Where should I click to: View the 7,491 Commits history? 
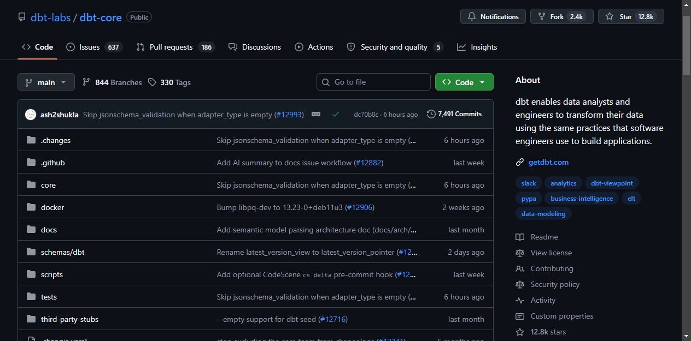pos(454,114)
